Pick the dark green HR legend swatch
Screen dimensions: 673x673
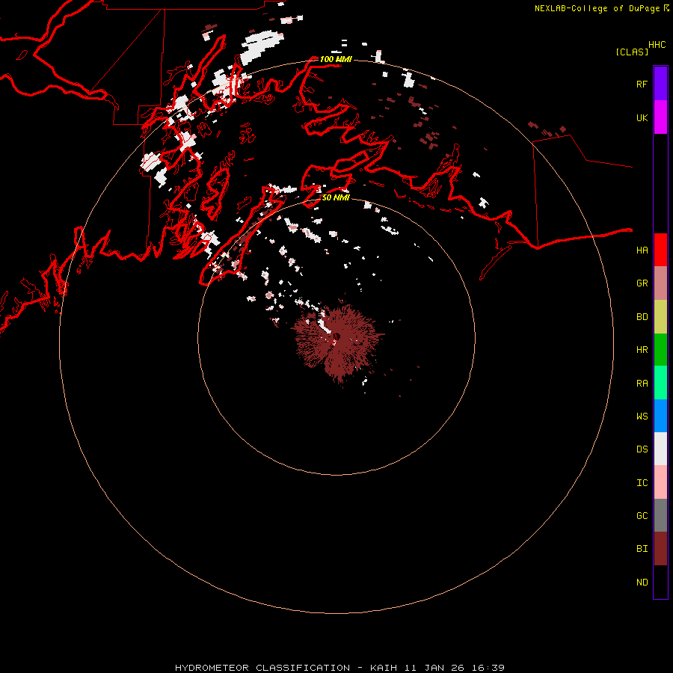(x=660, y=350)
